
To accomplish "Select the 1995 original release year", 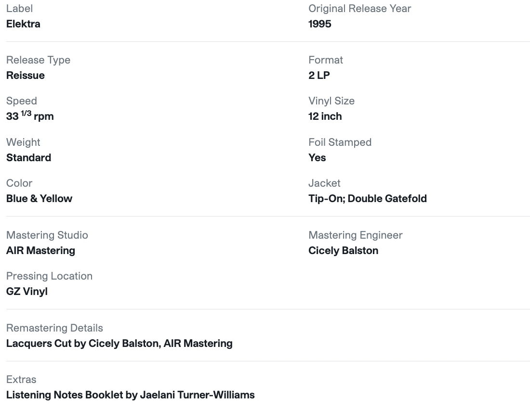I will coord(320,24).
